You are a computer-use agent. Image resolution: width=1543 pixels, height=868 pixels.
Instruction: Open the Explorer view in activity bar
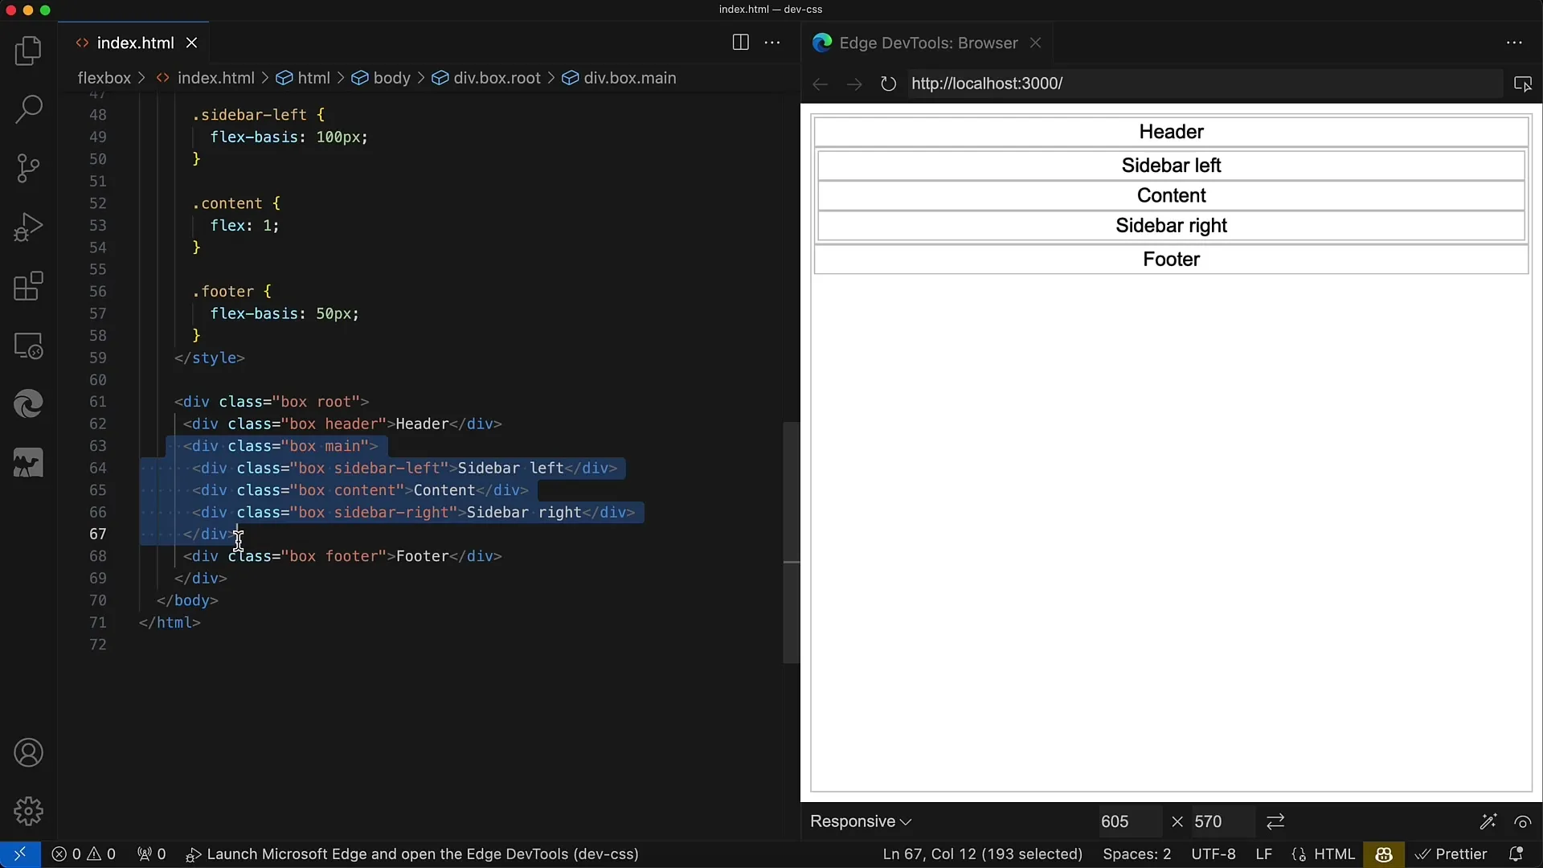(x=28, y=51)
